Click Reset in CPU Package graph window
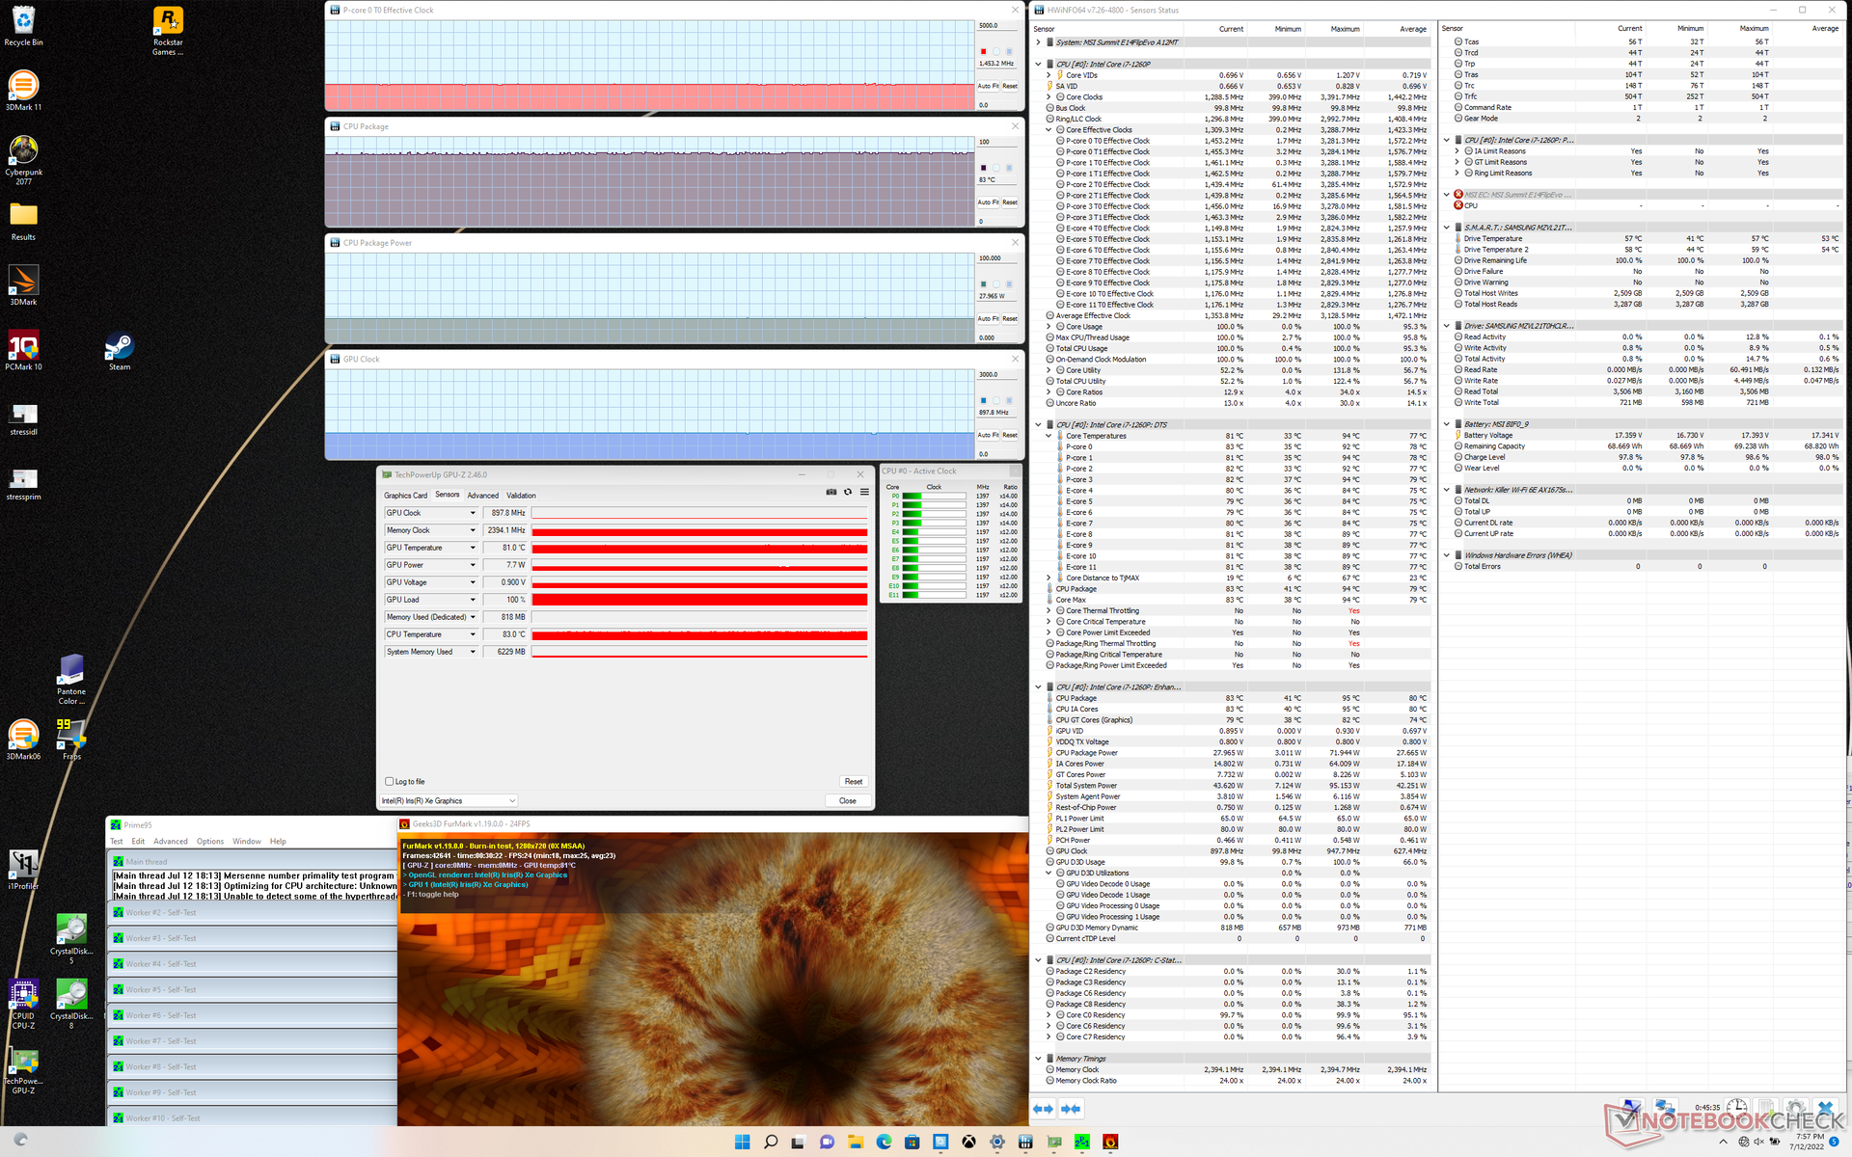Viewport: 1852px width, 1157px height. [1010, 202]
